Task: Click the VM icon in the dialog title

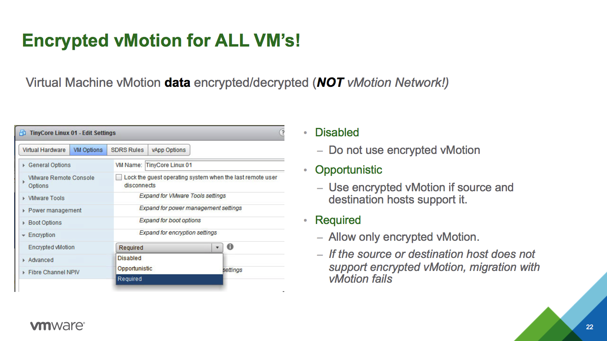Action: click(22, 133)
